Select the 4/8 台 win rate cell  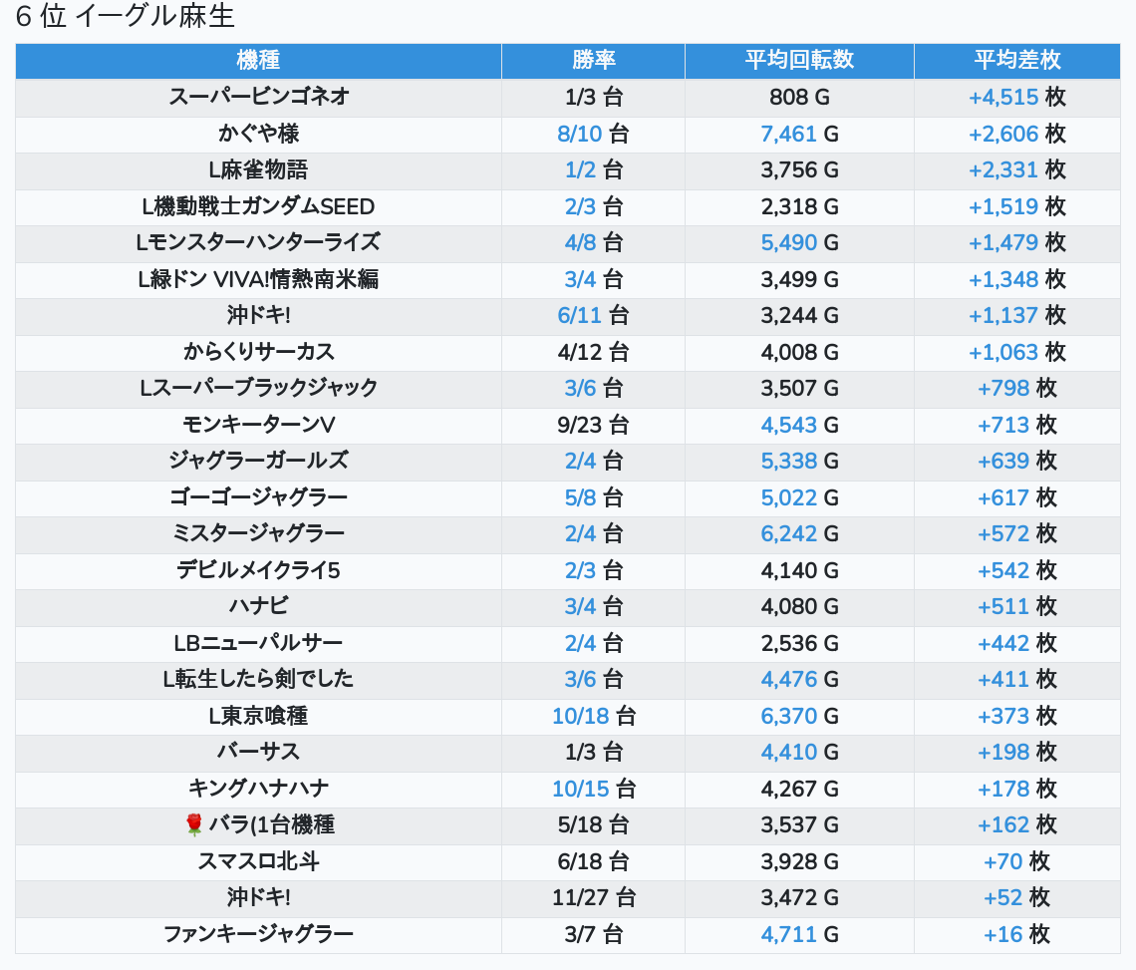click(x=593, y=243)
